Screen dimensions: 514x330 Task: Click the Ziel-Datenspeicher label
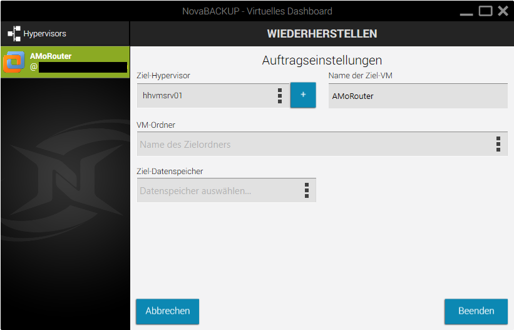(x=170, y=171)
